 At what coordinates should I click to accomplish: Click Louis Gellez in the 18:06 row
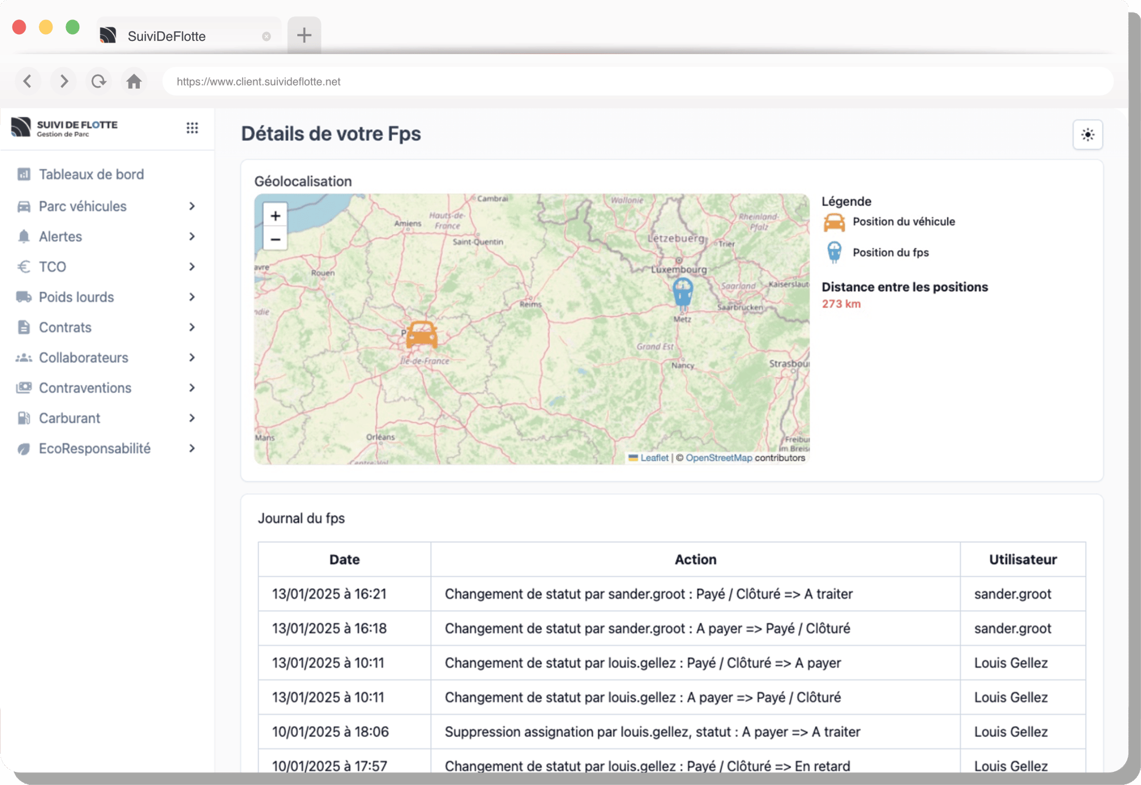(1023, 732)
